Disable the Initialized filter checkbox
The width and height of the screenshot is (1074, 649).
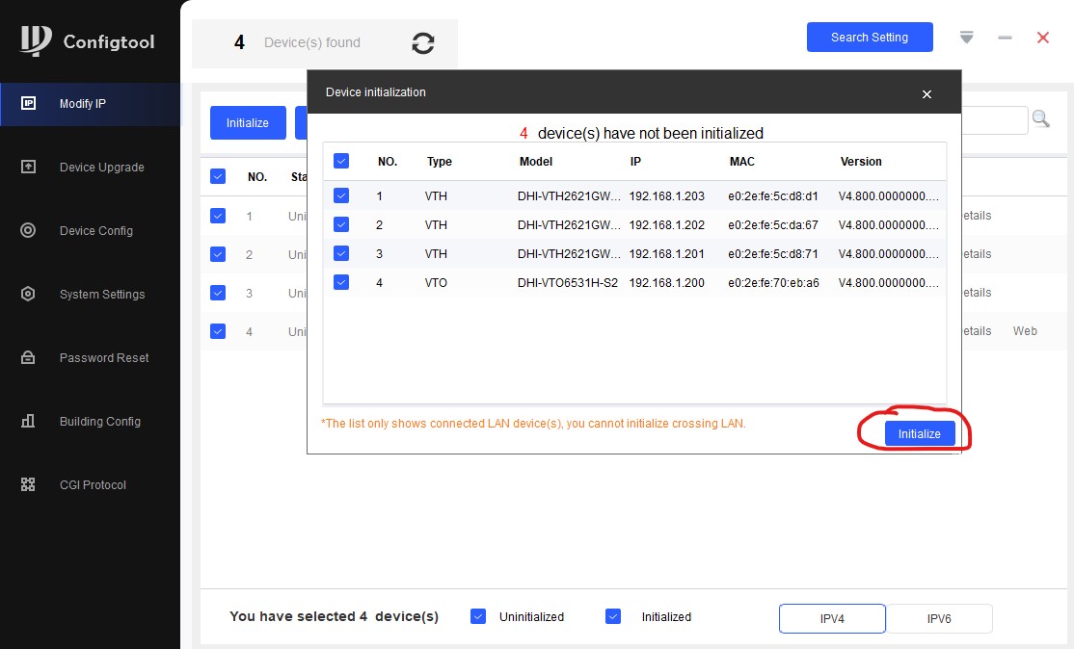pos(613,617)
